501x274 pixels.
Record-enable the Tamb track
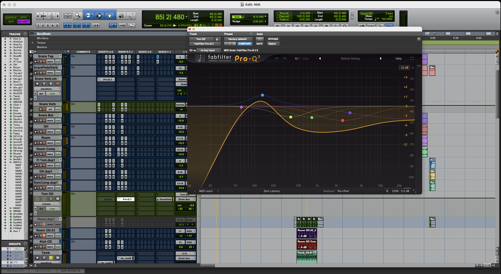coord(37,258)
